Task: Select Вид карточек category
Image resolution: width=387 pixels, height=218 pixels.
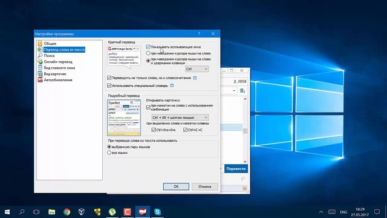Action: click(x=55, y=74)
